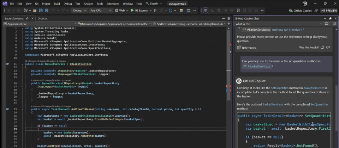Screen dimensions: 339x148
Task: Collapse the AddItemToBasket method at line 23
Action: (x=23, y=109)
